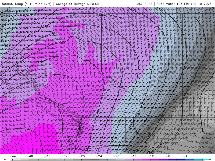
Task: Click the -44 color bar tick label
Action: tap(13, 156)
